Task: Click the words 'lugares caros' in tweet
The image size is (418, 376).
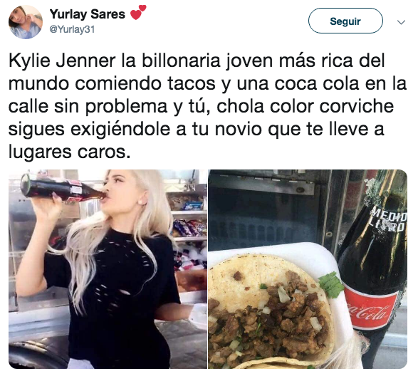Action: (69, 152)
